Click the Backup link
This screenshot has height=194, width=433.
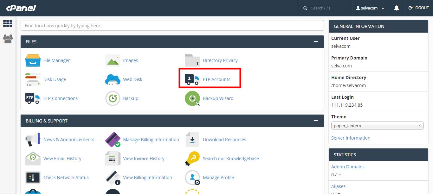pyautogui.click(x=131, y=98)
